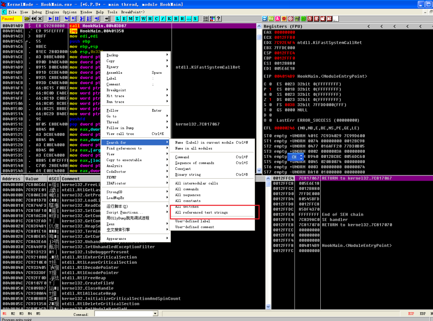This screenshot has width=433, height=321.
Task: Click the Comment column header in dump
Action: 71,179
